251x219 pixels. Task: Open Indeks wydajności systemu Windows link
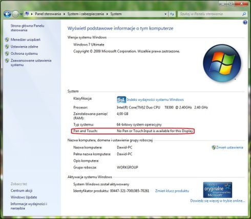coord(155,100)
